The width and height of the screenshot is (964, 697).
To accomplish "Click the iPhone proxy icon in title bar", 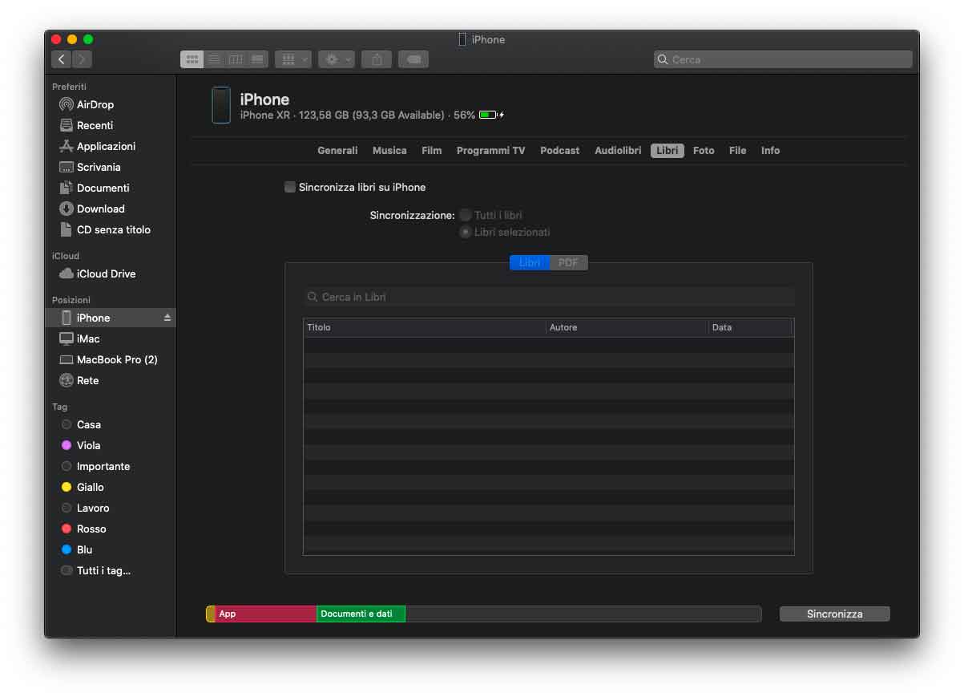I will (462, 39).
